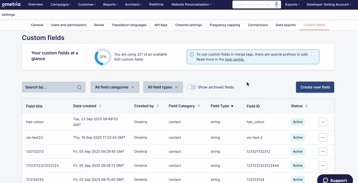The width and height of the screenshot is (358, 183).
Task: Open the actions menu for the vis-test23 row
Action: point(323,137)
